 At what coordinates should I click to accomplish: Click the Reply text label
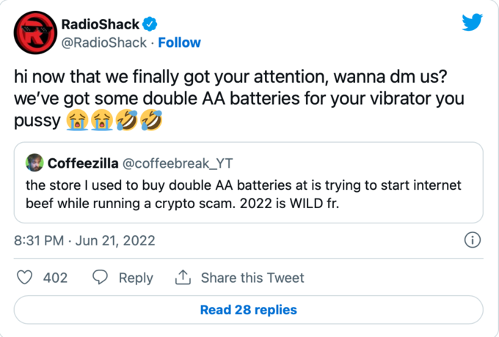[136, 278]
